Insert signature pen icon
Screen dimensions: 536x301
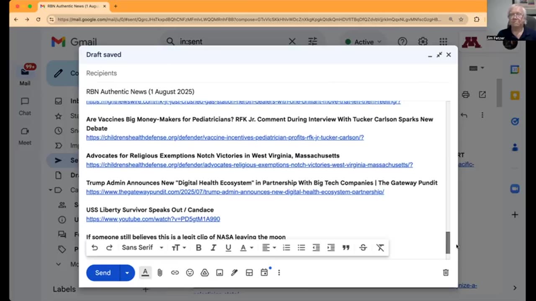pyautogui.click(x=234, y=273)
